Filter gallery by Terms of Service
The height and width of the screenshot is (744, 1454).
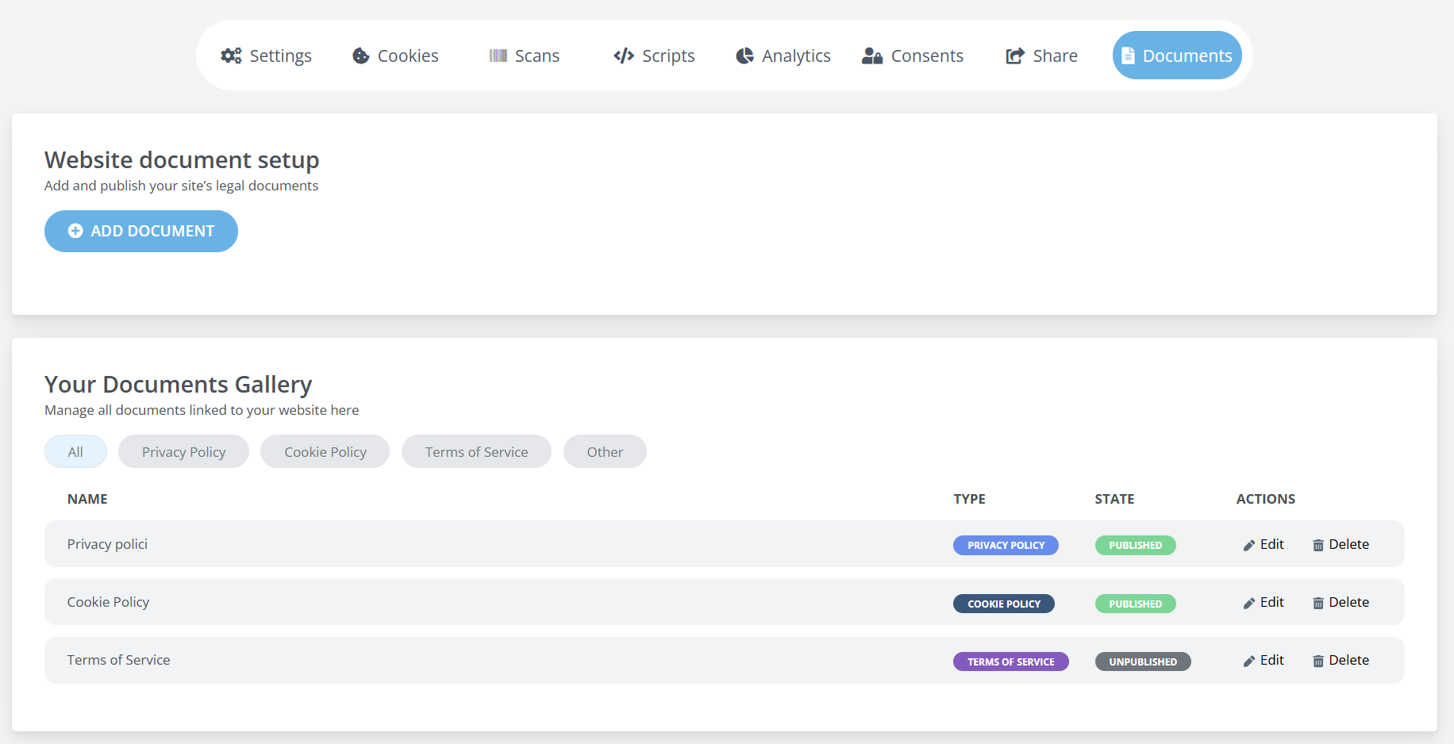tap(476, 452)
